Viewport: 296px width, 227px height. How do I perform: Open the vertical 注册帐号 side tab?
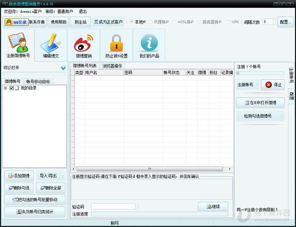tap(291, 75)
